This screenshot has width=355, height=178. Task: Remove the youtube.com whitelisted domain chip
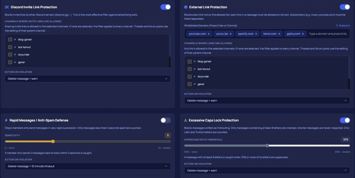(x=209, y=34)
